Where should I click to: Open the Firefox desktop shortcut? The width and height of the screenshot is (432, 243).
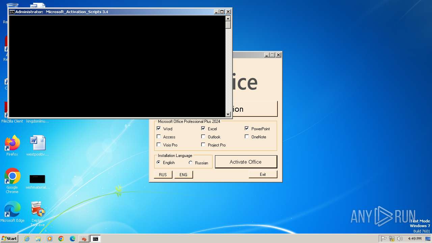click(12, 146)
